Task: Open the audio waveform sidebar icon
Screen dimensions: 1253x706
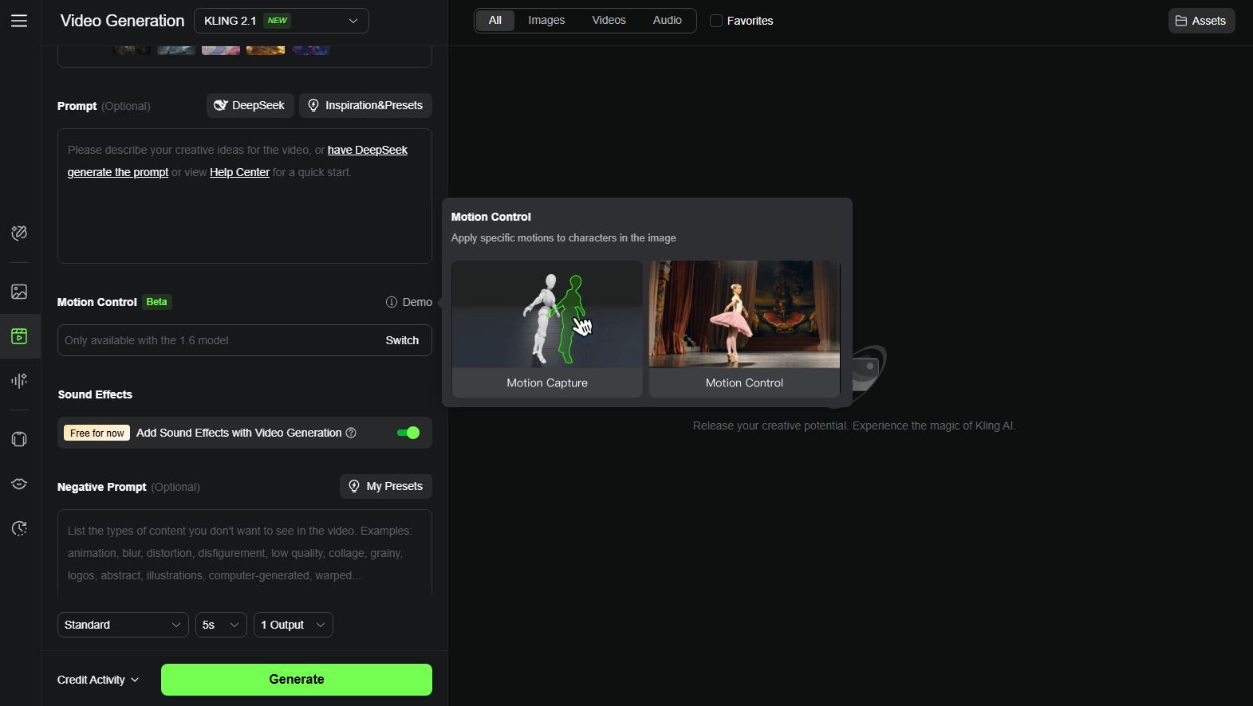Action: (x=19, y=381)
